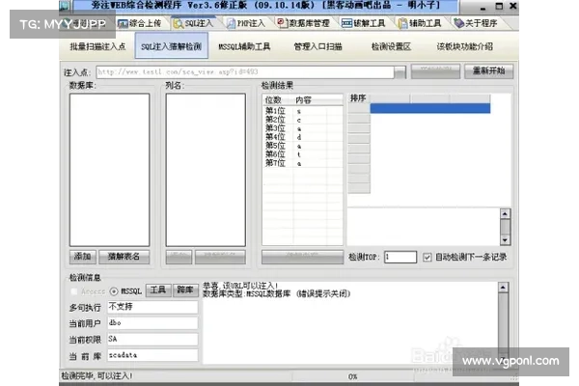The image size is (579, 386).
Task: Select the 第4位 result row
Action: tap(302, 137)
